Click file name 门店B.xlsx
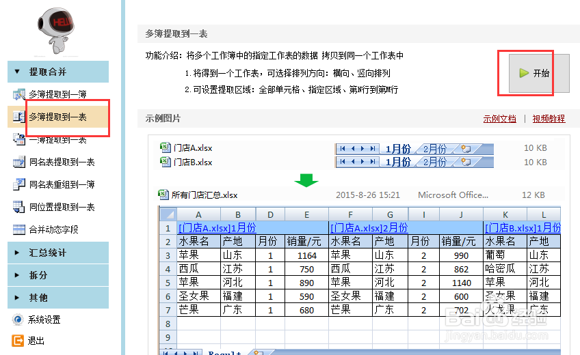580x355 pixels. [193, 162]
